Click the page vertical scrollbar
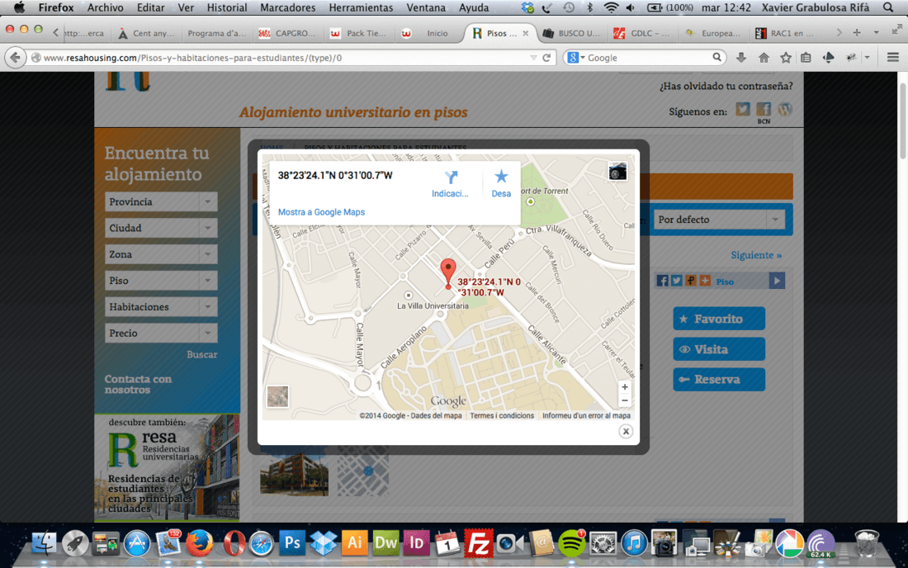The width and height of the screenshot is (908, 568). coord(902,121)
